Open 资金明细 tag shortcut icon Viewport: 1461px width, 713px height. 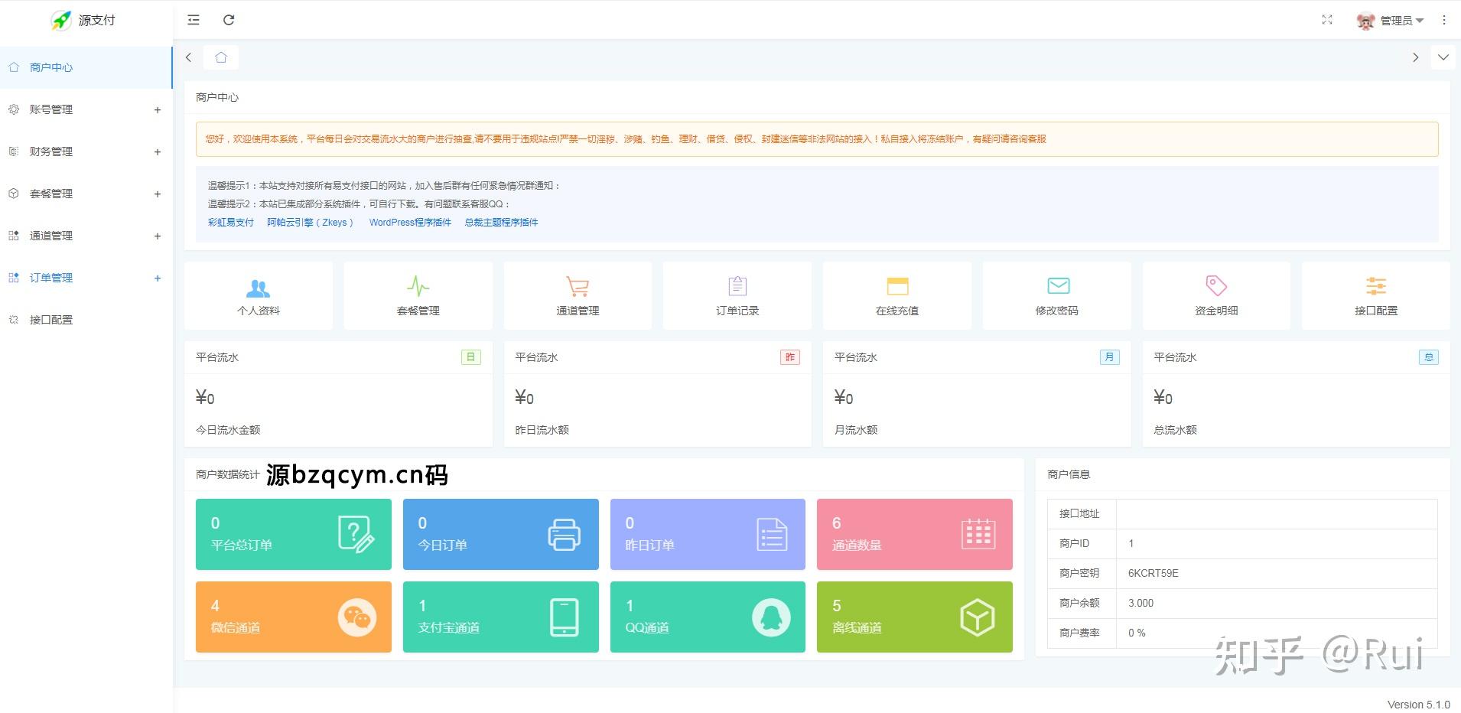(x=1216, y=285)
